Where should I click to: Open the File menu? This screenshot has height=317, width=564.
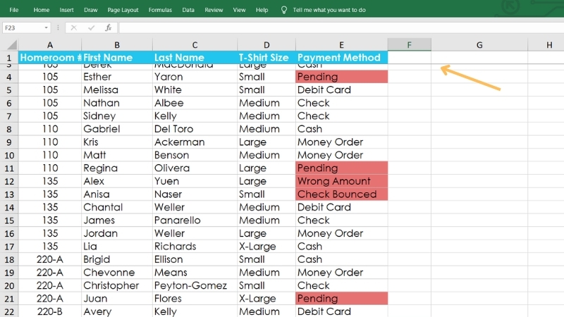[13, 10]
